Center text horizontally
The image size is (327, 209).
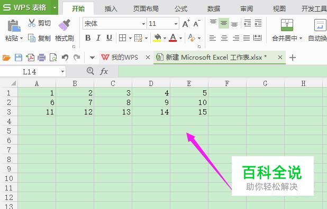tap(224, 38)
